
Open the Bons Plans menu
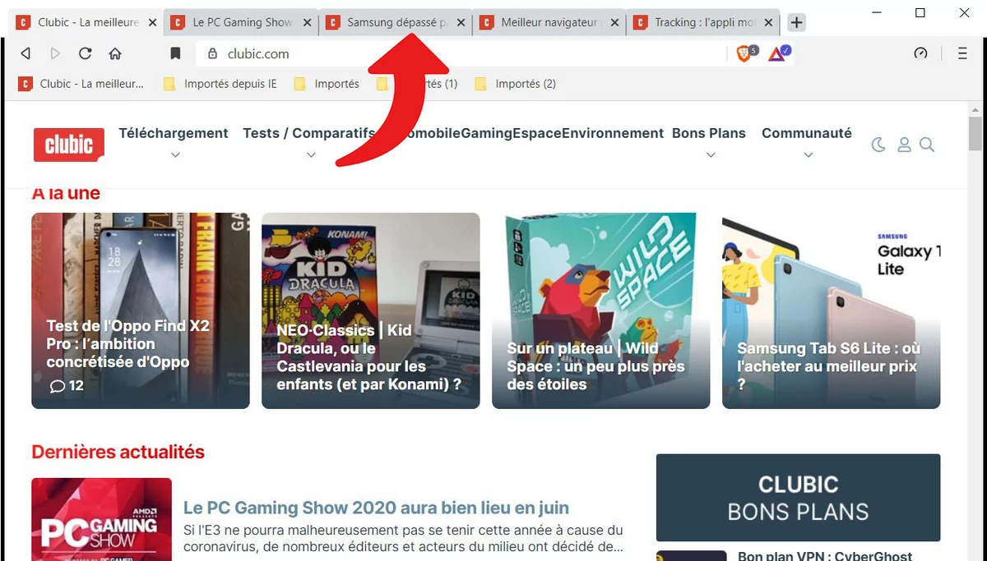[709, 133]
